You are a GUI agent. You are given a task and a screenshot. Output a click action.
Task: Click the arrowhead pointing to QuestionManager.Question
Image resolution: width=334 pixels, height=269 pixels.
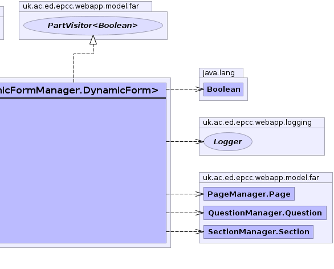pos(199,213)
